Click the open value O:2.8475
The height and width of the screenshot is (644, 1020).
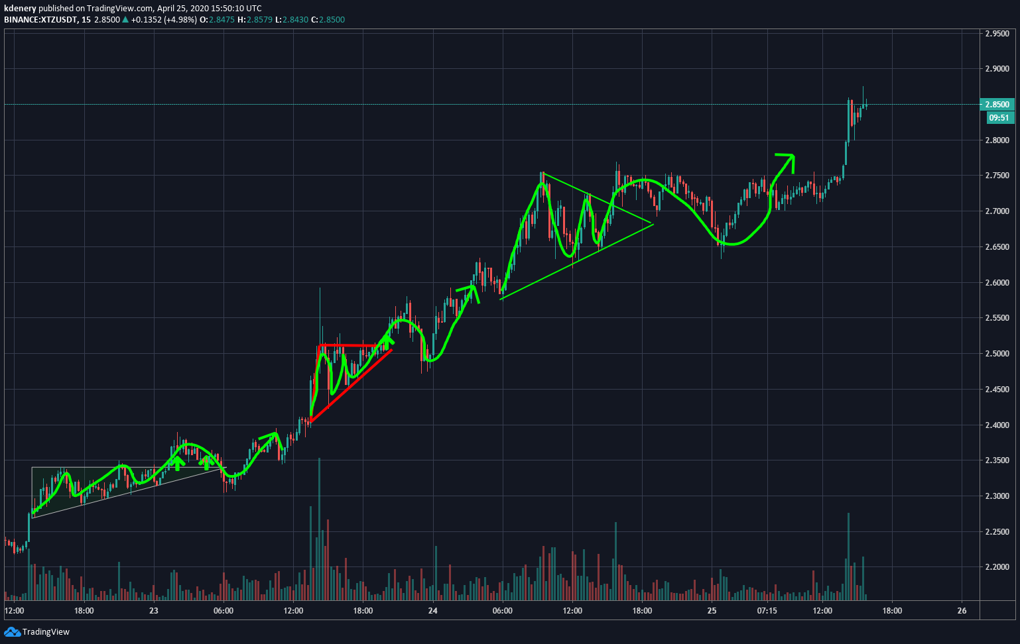pyautogui.click(x=217, y=19)
